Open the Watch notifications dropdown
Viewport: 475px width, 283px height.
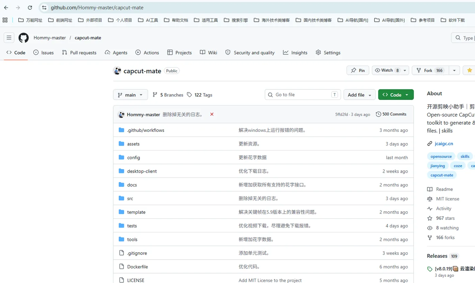391,70
